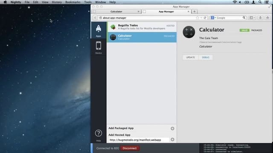The height and width of the screenshot is (153, 273).
Task: Close the App Manager tab
Action: 189,11
